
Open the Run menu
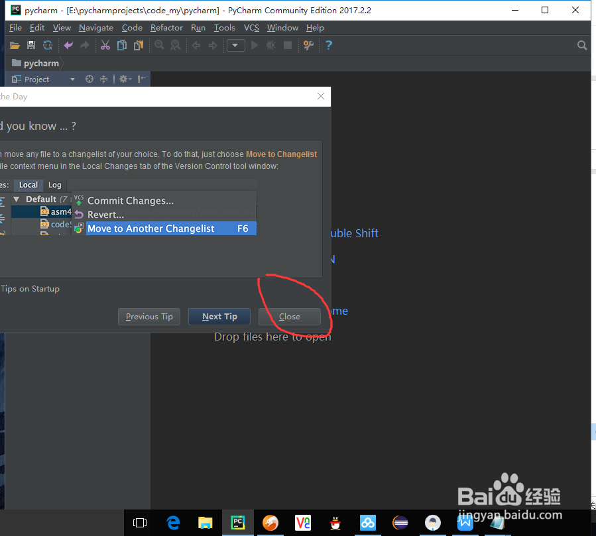tap(198, 28)
